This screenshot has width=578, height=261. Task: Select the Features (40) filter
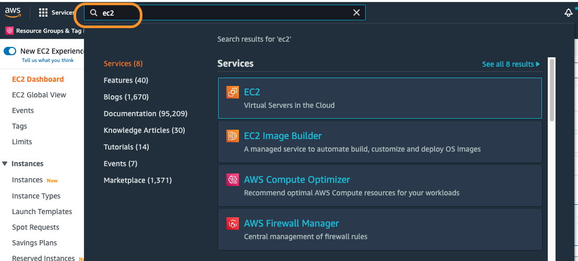tap(126, 80)
